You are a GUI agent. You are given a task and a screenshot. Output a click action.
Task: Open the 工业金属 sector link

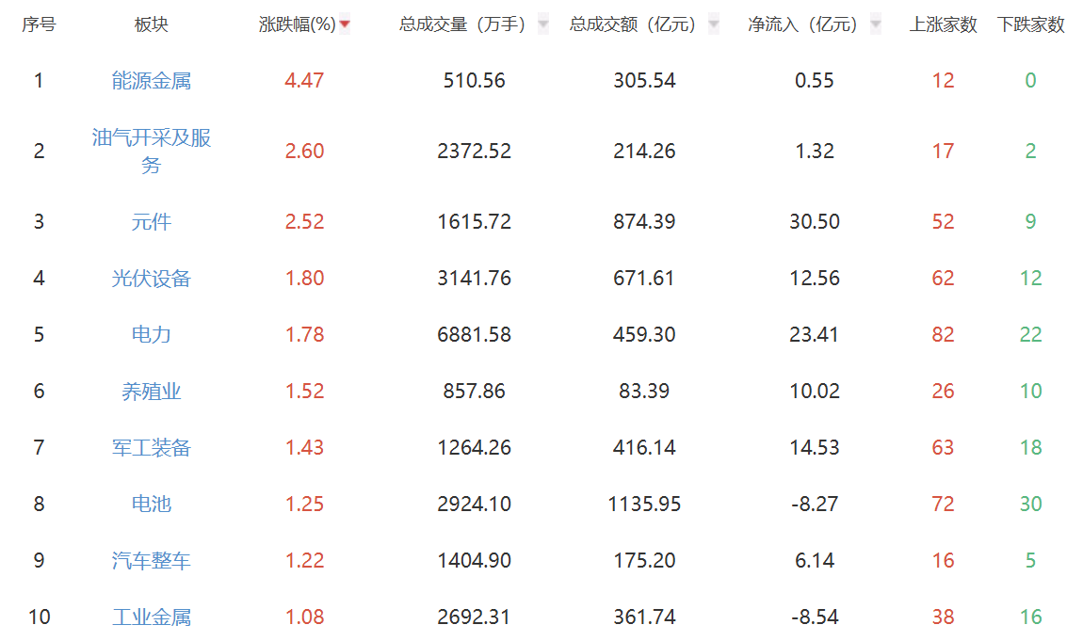[151, 617]
